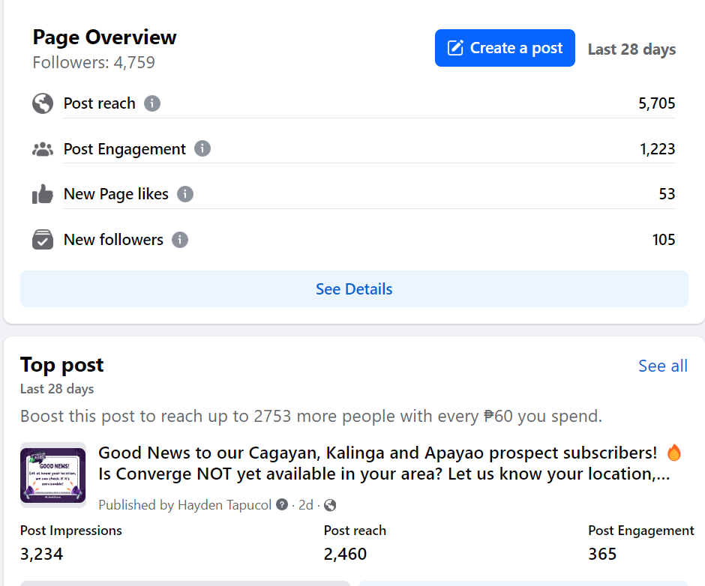Open the top post thumbnail image
Screen dimensions: 705x586
tap(52, 475)
